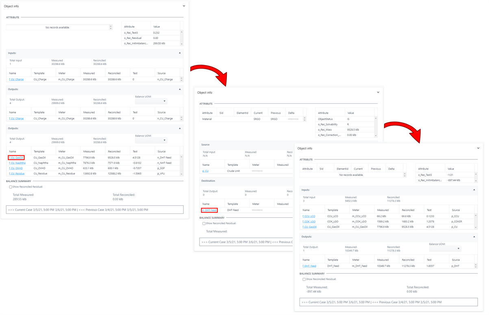The width and height of the screenshot is (489, 315).
Task: Collapse the Inputs section containing f_CU_Charge
Action: pyautogui.click(x=180, y=53)
